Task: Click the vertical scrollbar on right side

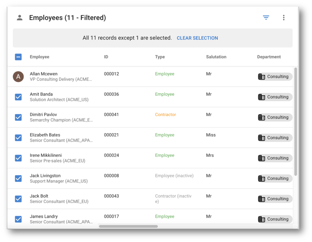Action: [295, 121]
